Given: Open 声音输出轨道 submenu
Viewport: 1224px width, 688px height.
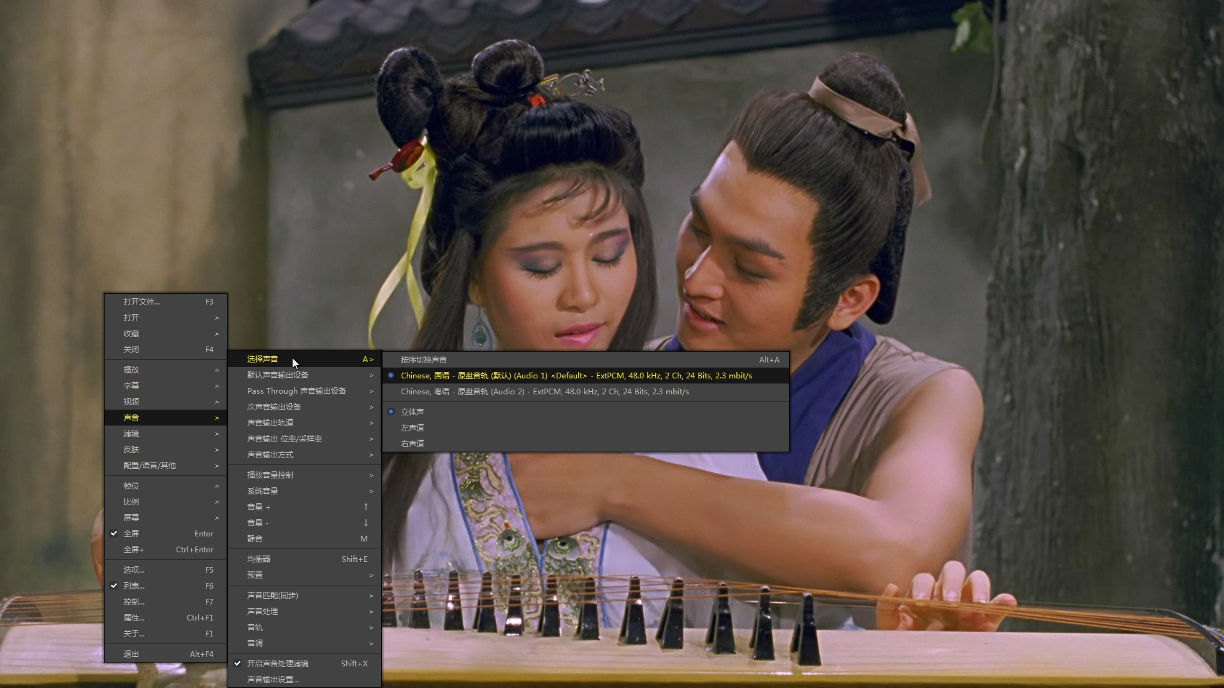Looking at the screenshot, I should [x=305, y=423].
